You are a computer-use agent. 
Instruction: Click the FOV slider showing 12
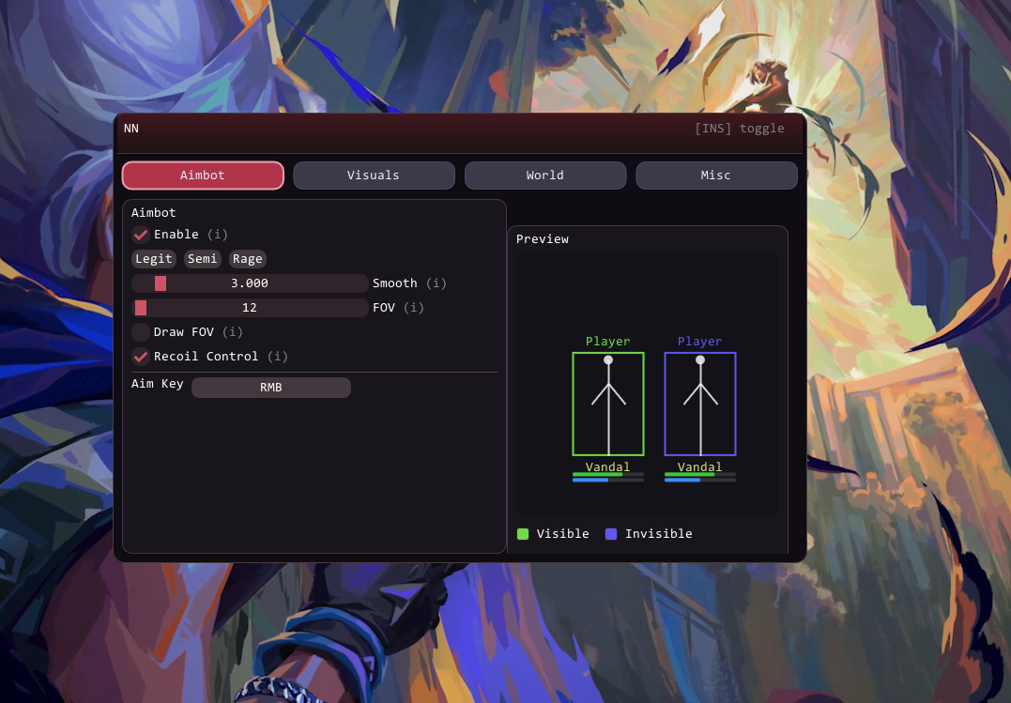tap(250, 308)
